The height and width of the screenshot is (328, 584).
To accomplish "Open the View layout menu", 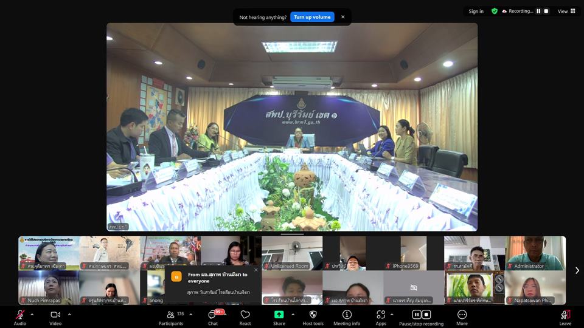I will [566, 11].
